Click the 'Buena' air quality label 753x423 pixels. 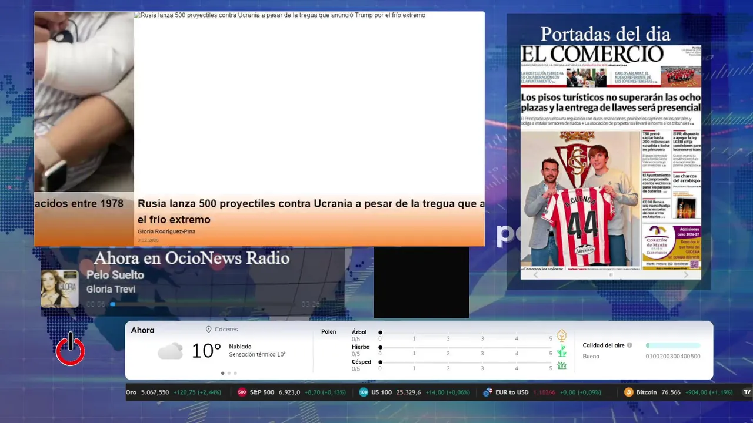coord(591,357)
